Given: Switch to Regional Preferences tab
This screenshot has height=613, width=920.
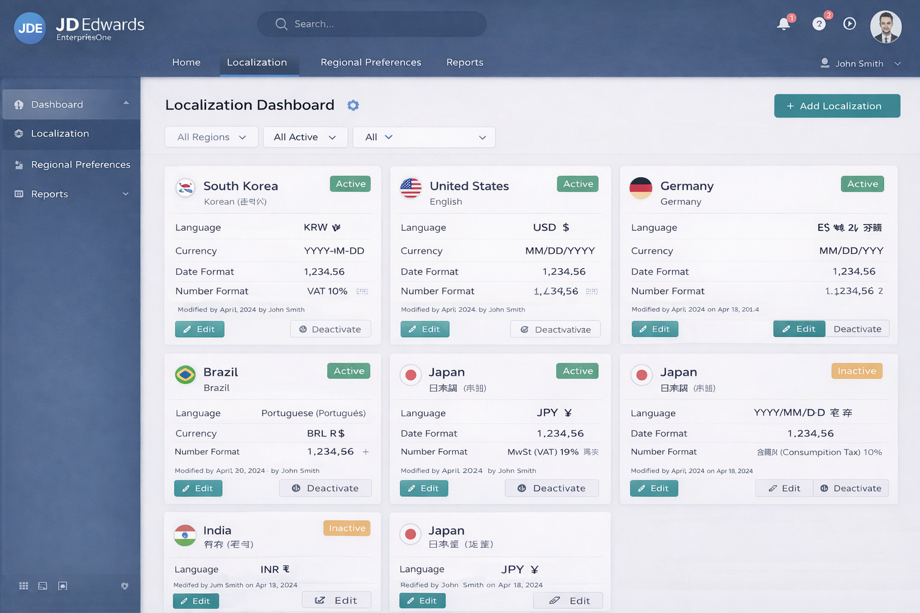Looking at the screenshot, I should click(371, 62).
